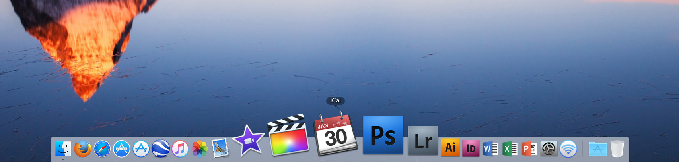Open the white-background App Store icon
Image resolution: width=679 pixels, height=162 pixels.
pos(141,149)
